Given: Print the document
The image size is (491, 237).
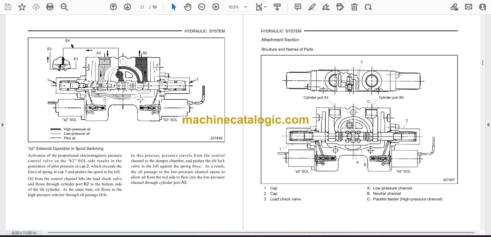Looking at the screenshot, I should coord(50,7).
